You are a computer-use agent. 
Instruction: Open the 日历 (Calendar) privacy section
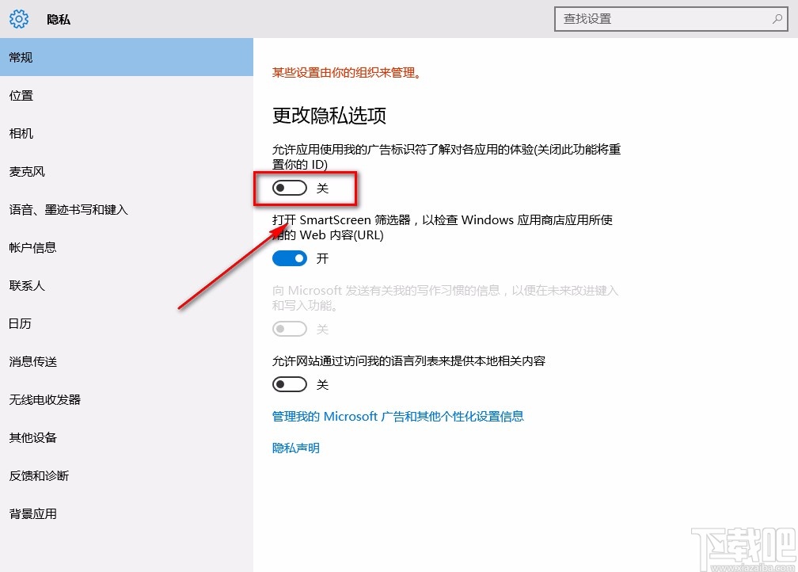tap(21, 323)
